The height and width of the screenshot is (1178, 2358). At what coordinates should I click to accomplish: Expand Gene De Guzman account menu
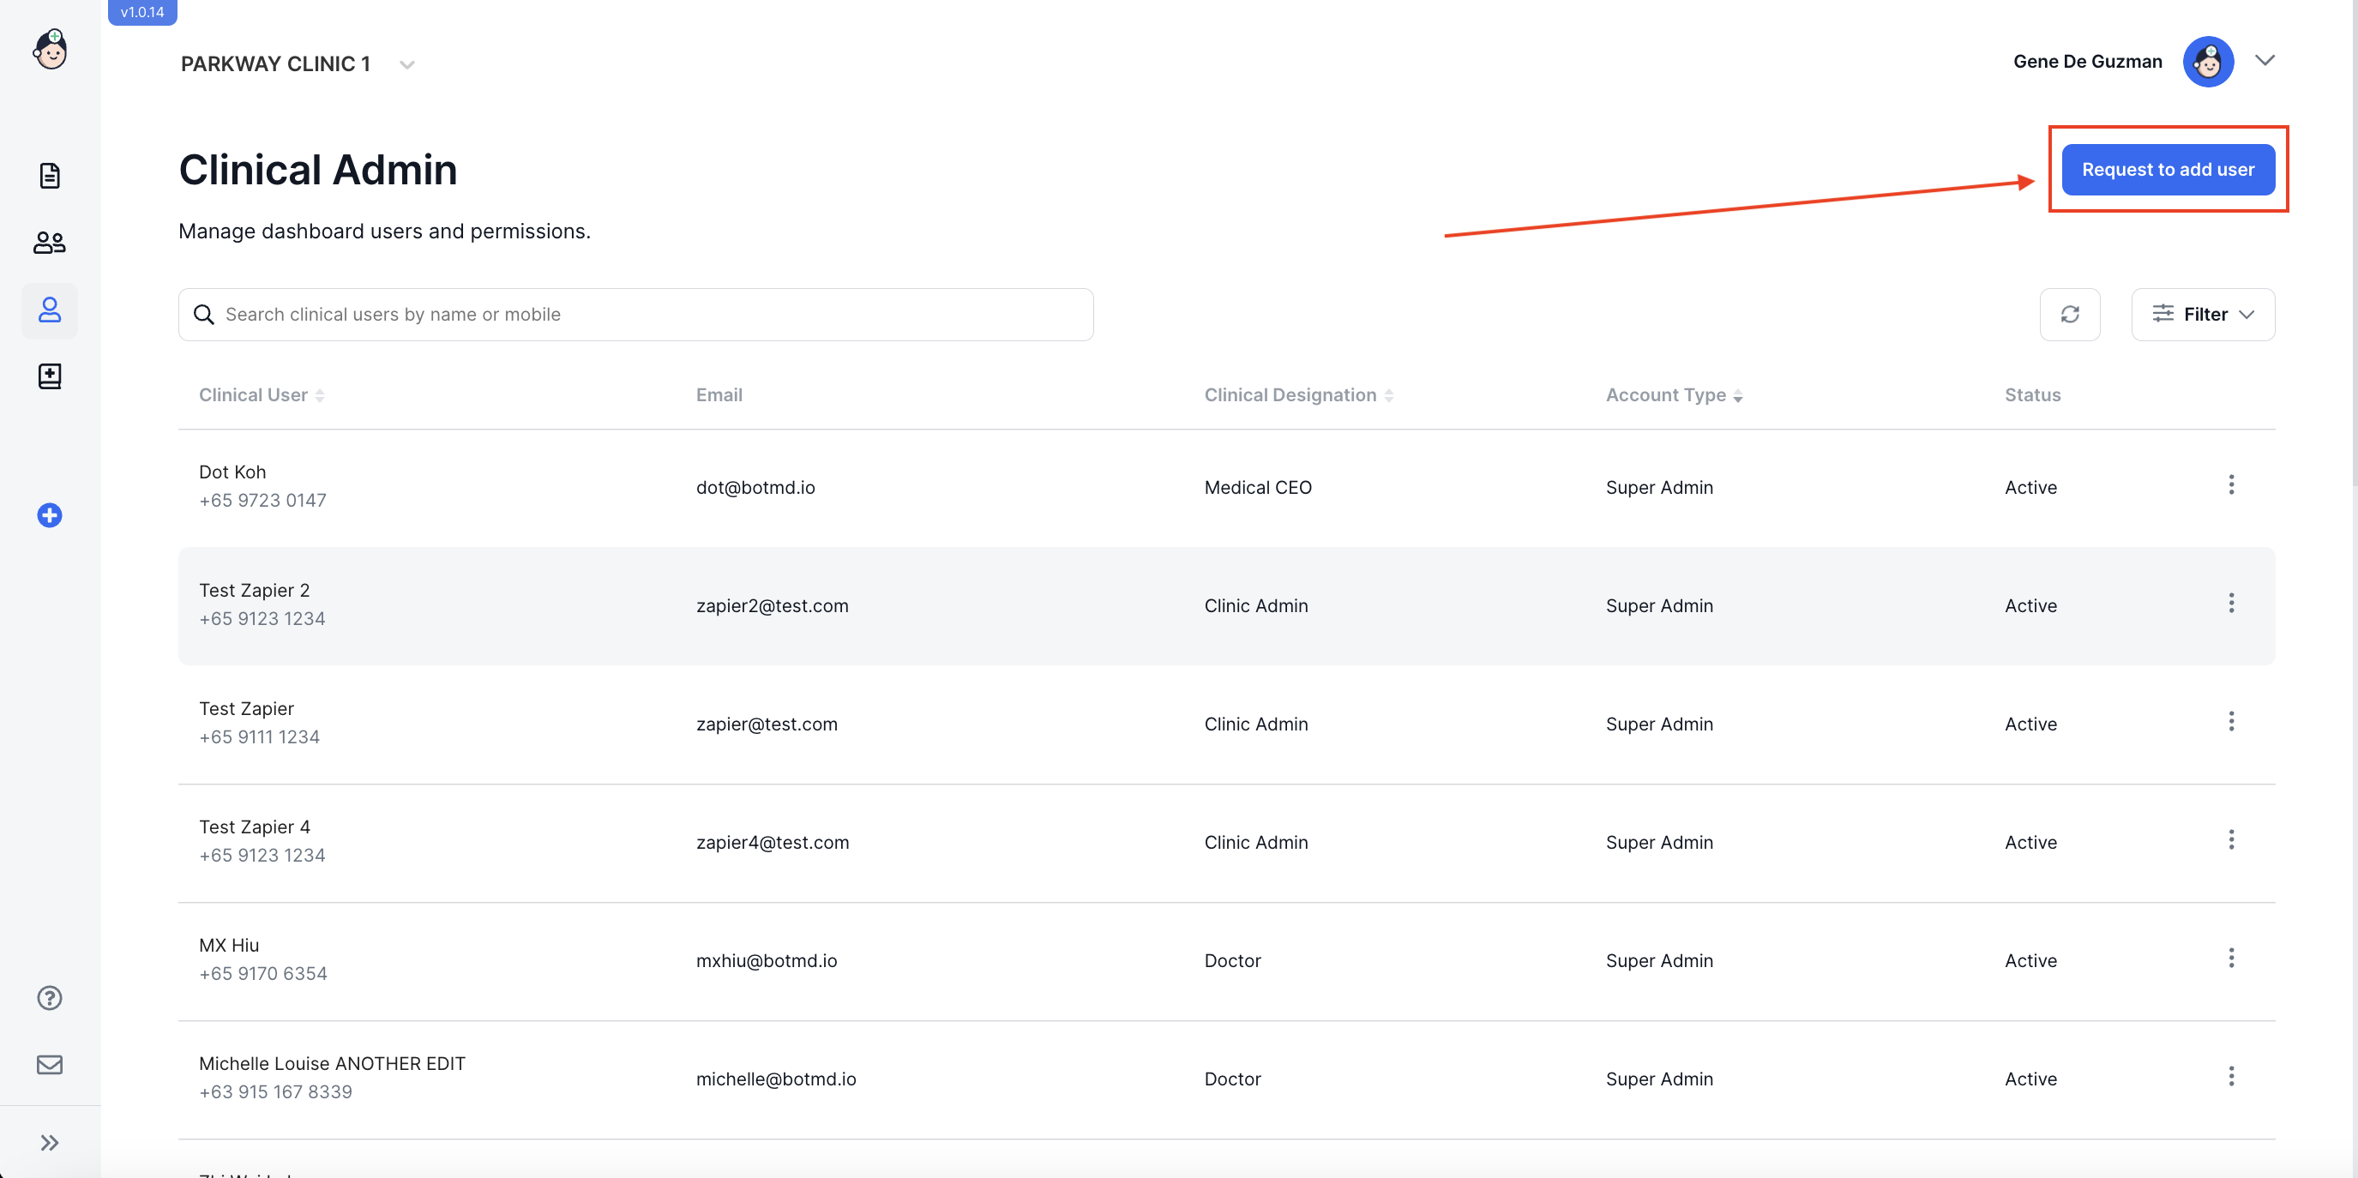(x=2264, y=62)
